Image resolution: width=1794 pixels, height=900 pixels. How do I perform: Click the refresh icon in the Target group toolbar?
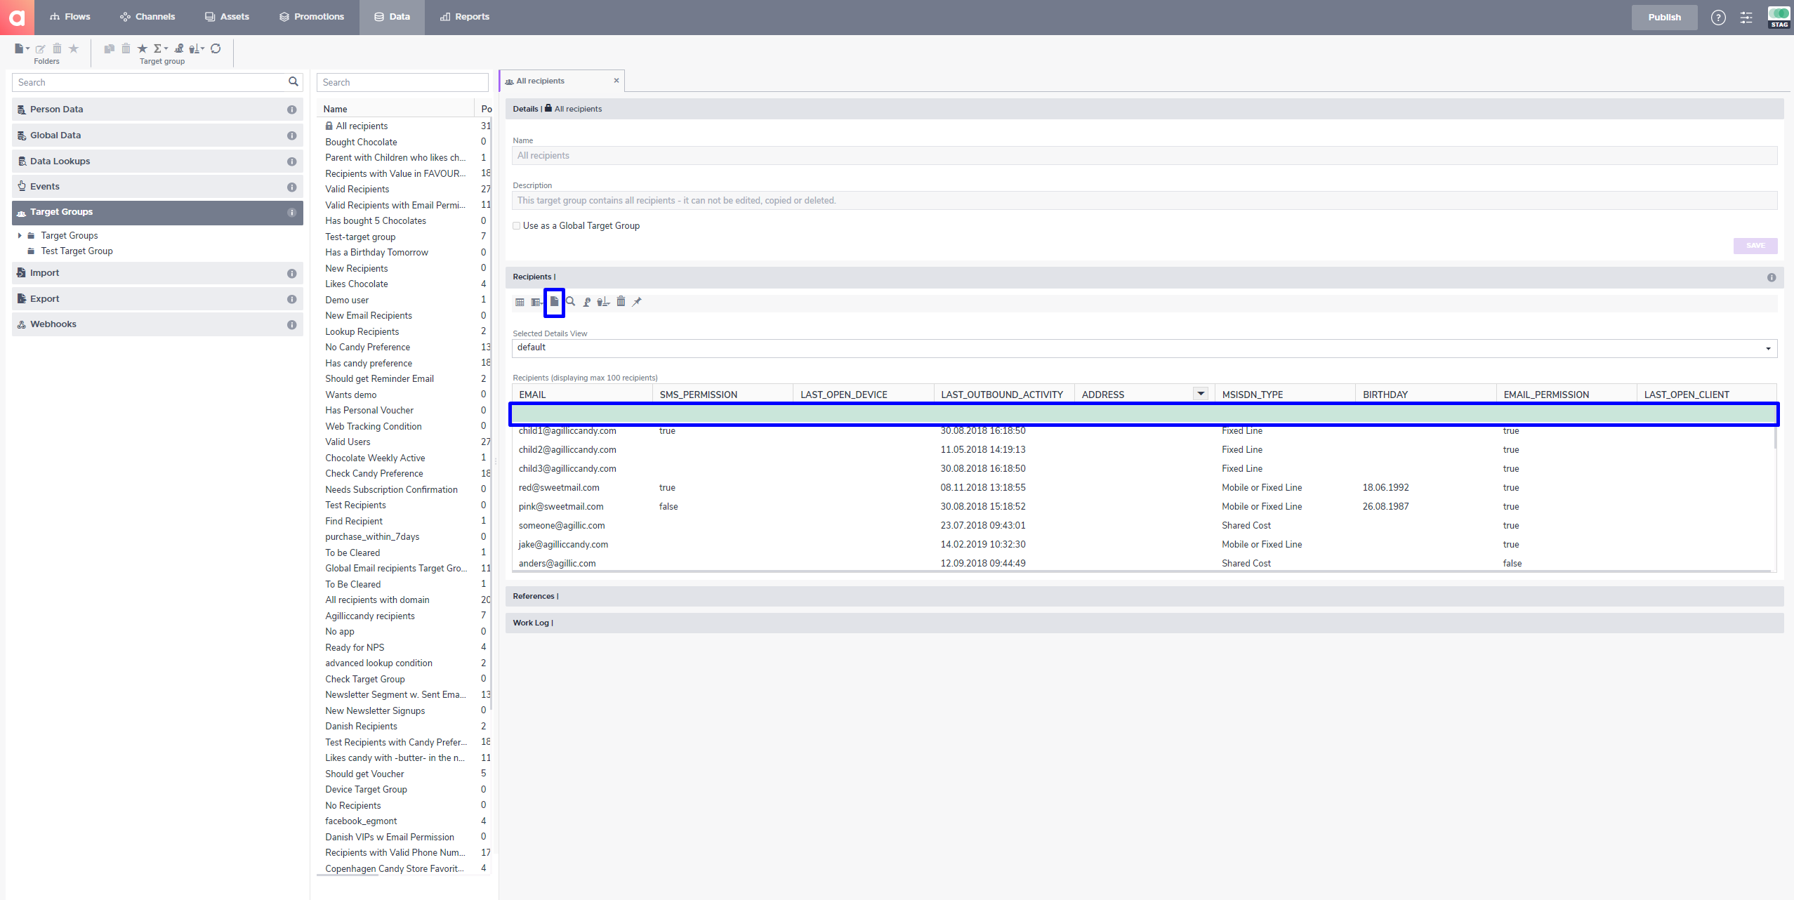(216, 48)
